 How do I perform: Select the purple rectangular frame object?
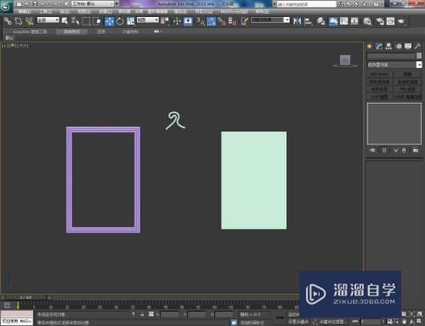pos(103,129)
